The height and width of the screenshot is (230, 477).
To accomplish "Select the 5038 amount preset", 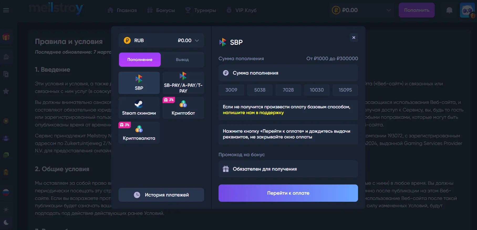I will [260, 90].
